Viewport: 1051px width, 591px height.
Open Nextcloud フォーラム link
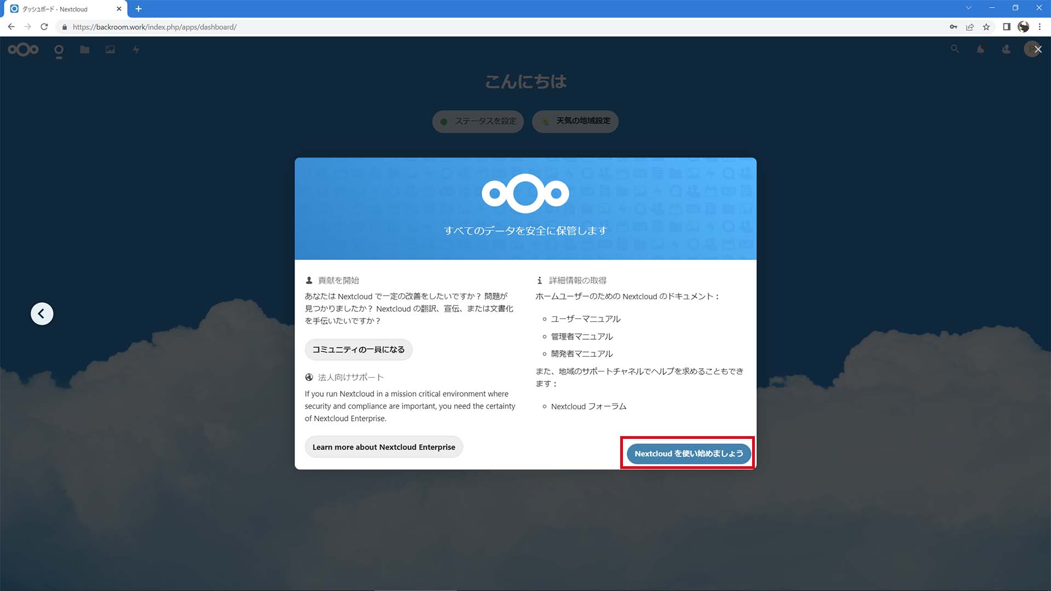tap(588, 407)
